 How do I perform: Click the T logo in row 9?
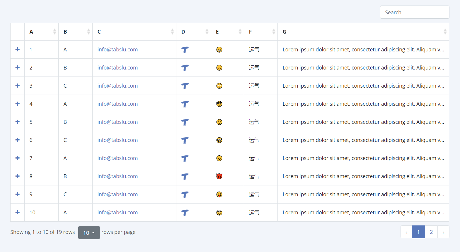click(185, 195)
